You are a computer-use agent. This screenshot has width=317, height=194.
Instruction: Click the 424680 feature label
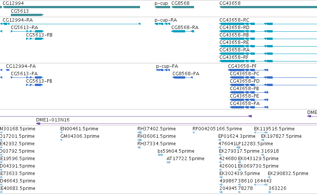click(x=228, y=159)
